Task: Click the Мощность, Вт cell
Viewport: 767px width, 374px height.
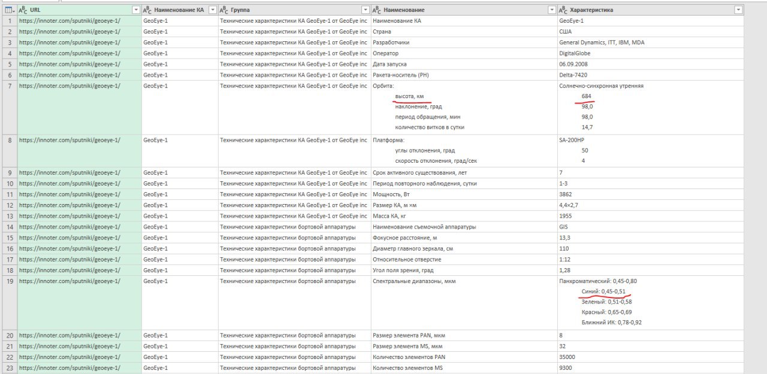Action: 463,194
